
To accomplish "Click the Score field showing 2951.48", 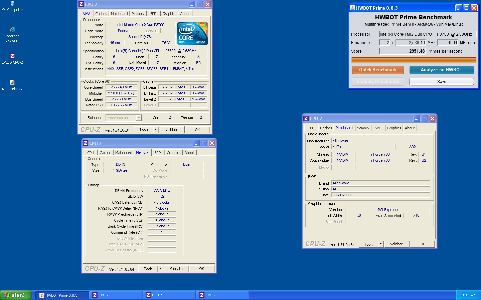I will 403,51.
